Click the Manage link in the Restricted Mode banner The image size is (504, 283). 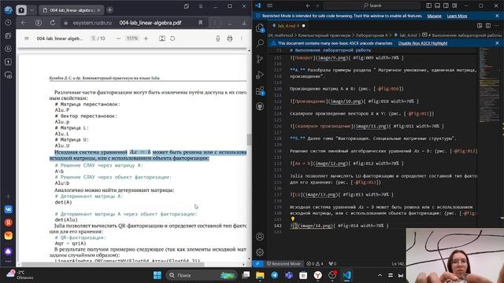(x=434, y=16)
